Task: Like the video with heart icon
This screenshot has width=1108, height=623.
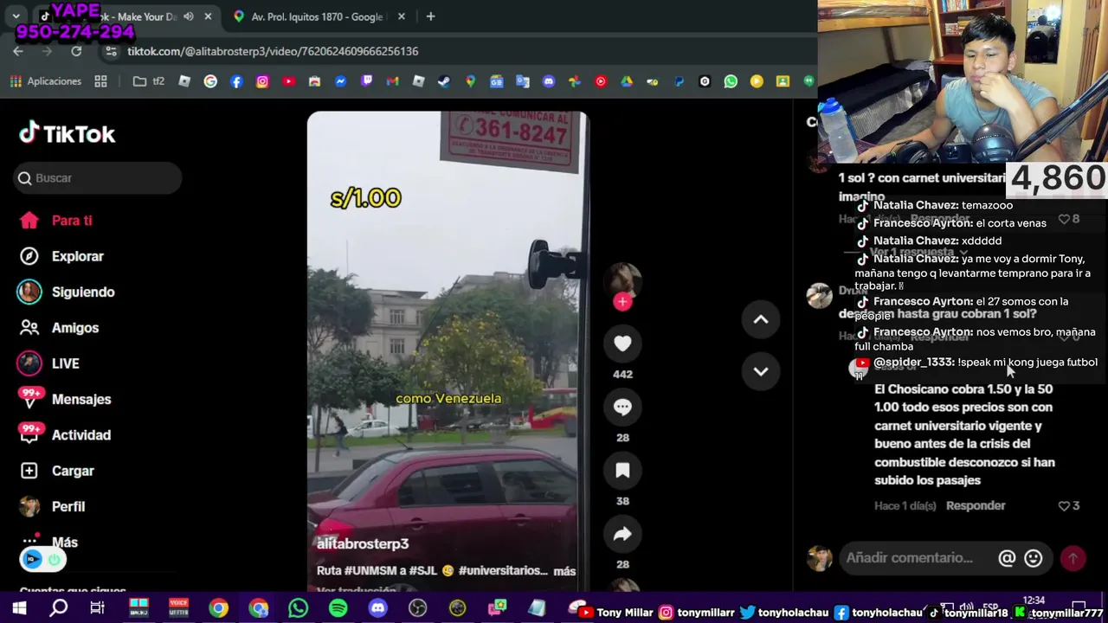Action: (x=622, y=344)
